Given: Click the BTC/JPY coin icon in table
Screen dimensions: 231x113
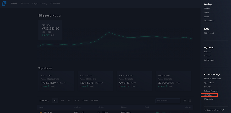Looking at the screenshot, I should click(x=41, y=112).
